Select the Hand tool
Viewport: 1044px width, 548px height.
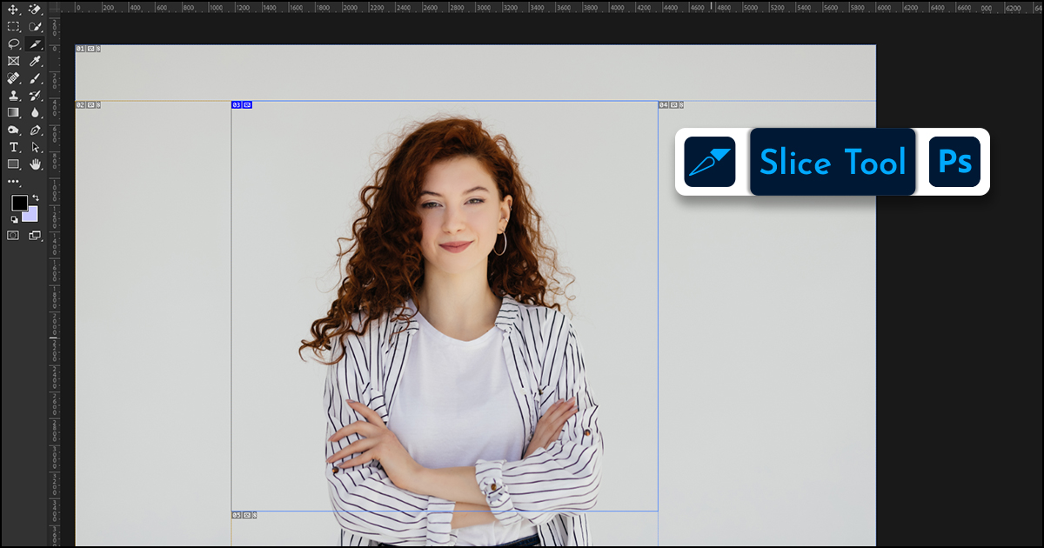[x=36, y=164]
